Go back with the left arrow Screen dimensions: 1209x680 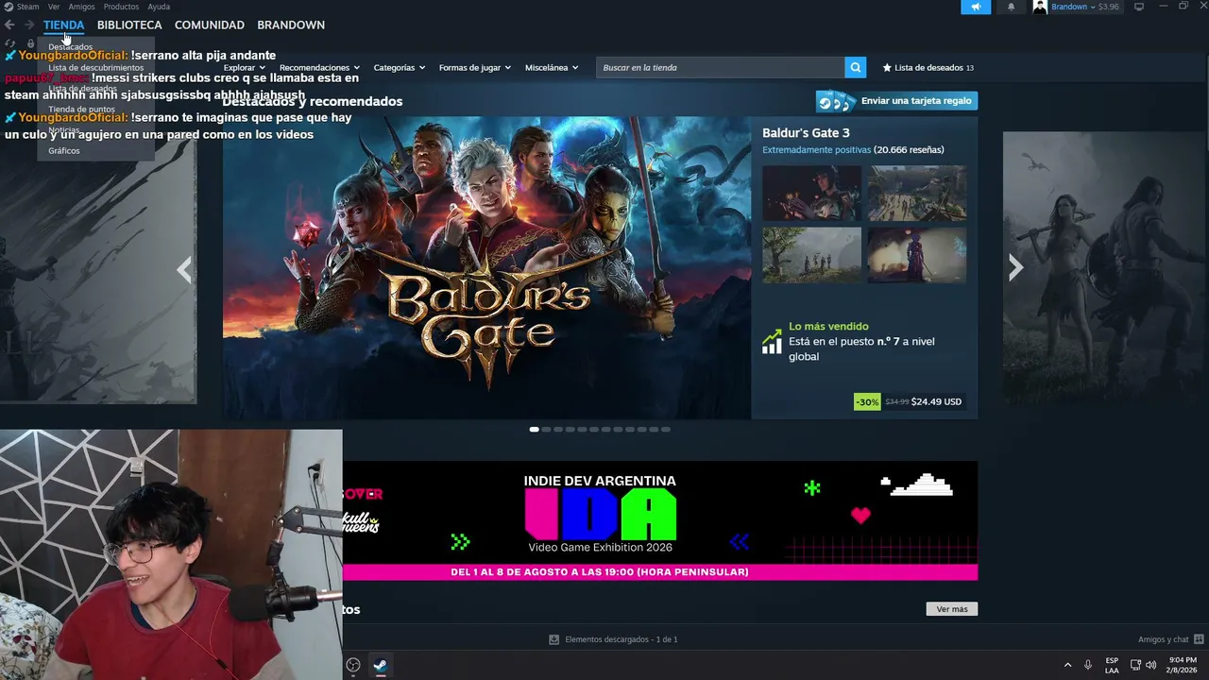click(x=9, y=25)
